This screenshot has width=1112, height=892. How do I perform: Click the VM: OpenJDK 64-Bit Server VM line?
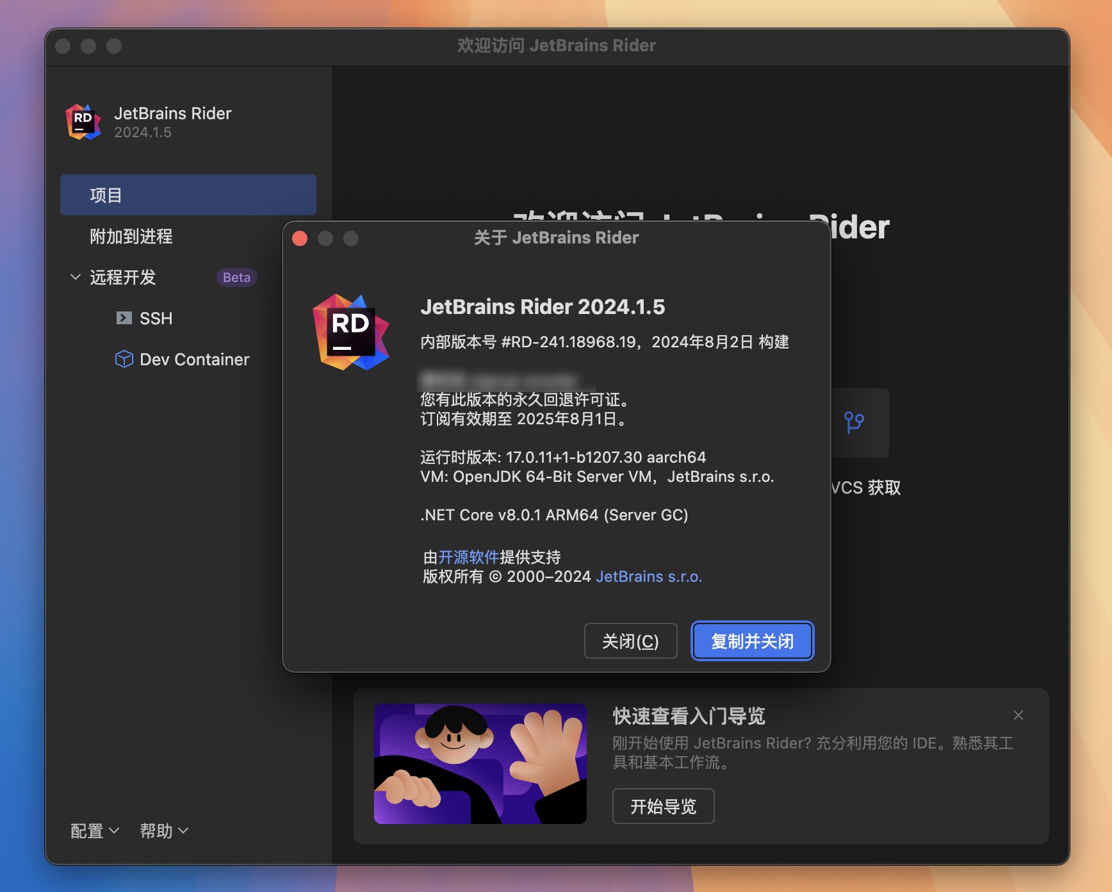click(597, 477)
